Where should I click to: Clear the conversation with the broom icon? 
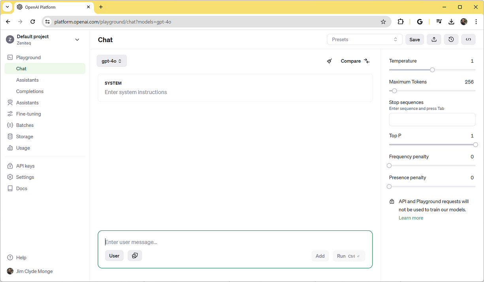pos(329,61)
